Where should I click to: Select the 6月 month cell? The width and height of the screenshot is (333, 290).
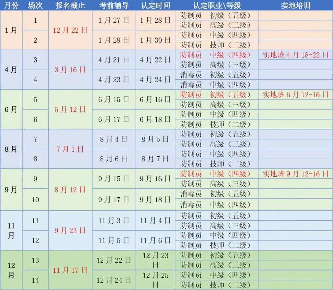pos(11,110)
